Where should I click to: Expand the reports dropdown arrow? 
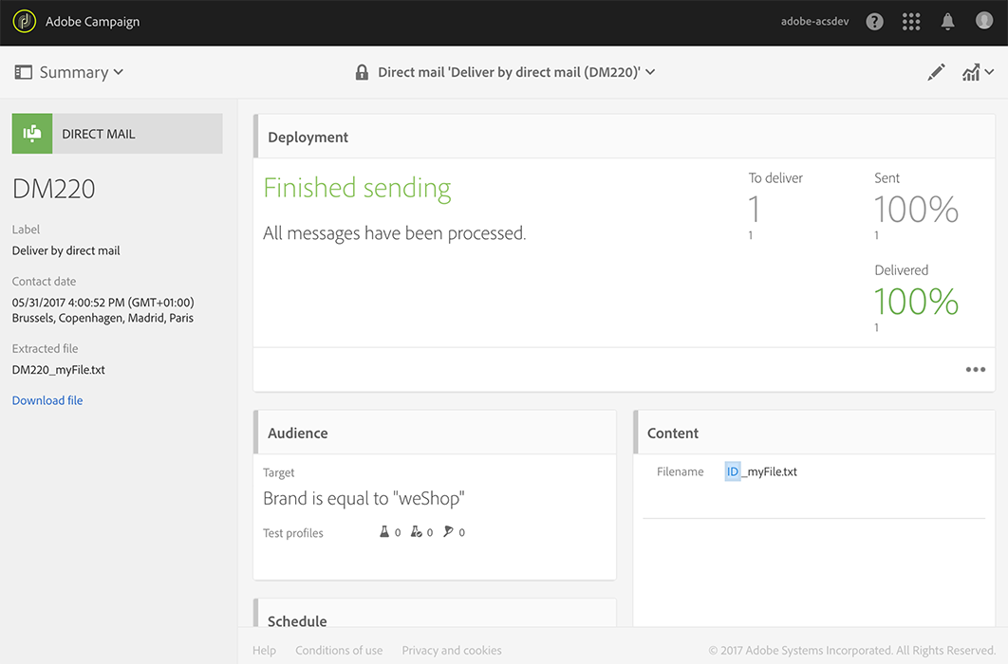tap(989, 72)
